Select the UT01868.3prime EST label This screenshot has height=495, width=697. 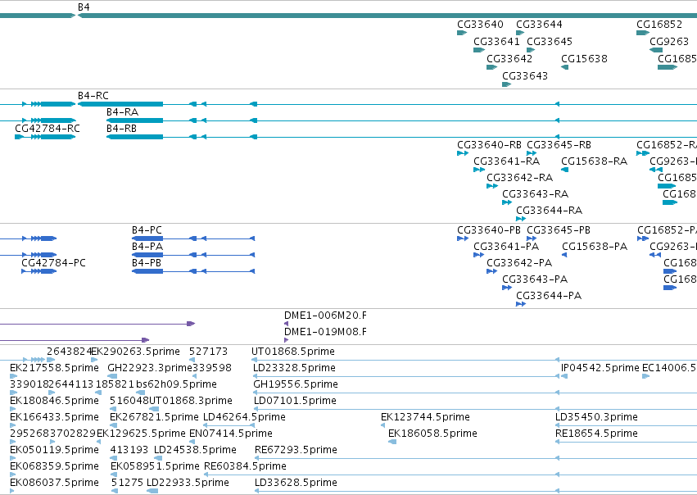click(x=190, y=401)
